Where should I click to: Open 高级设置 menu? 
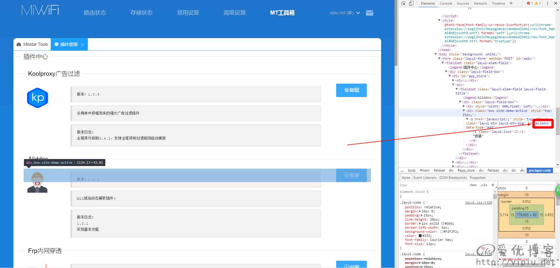point(235,13)
